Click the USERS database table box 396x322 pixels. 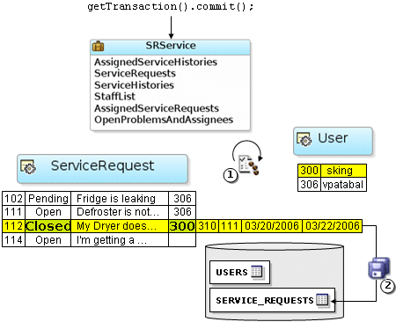click(x=239, y=272)
